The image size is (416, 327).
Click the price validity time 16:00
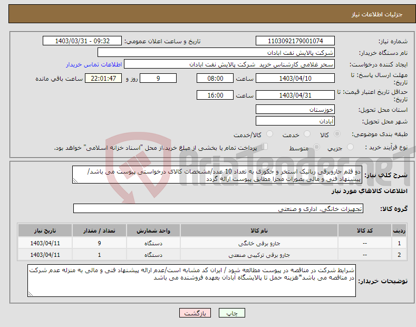tap(215, 95)
